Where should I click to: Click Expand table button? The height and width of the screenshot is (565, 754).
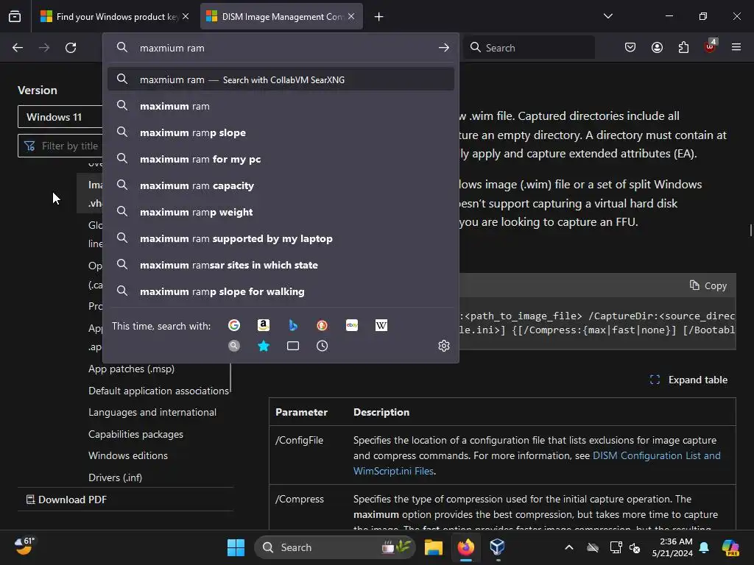[688, 380]
